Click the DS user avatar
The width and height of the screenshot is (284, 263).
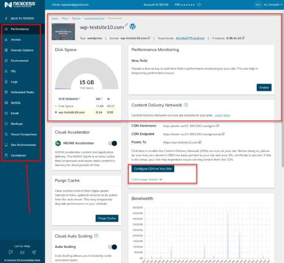pyautogui.click(x=258, y=5)
